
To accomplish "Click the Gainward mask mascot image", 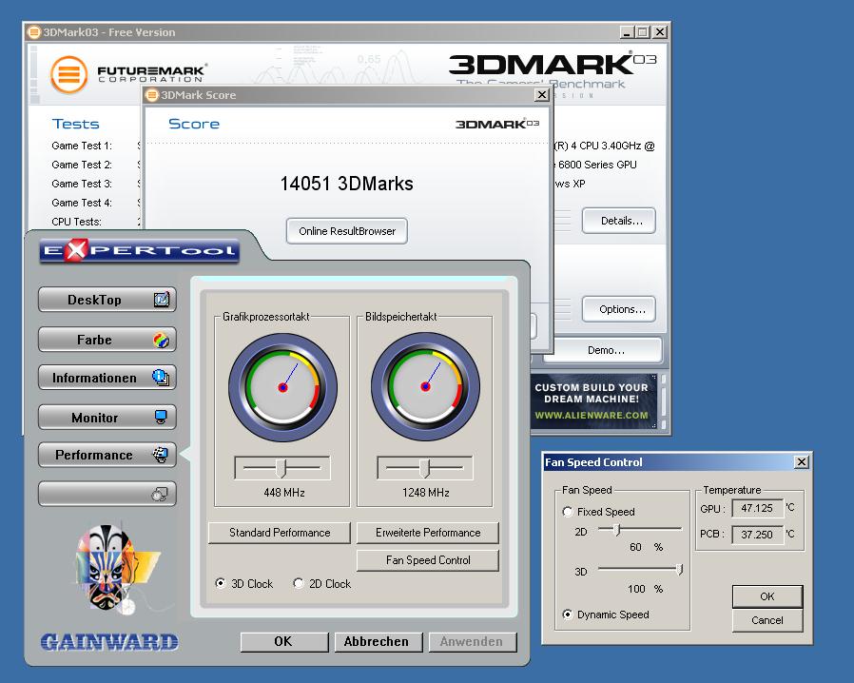I will pos(116,569).
